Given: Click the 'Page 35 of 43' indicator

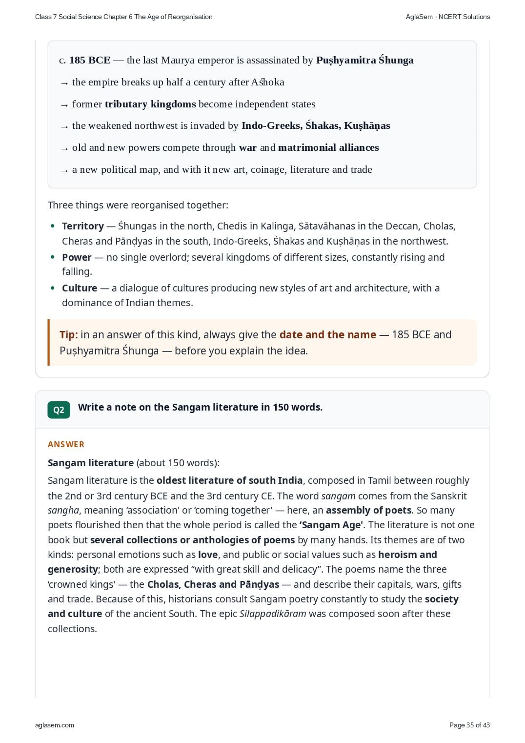Looking at the screenshot, I should (469, 725).
